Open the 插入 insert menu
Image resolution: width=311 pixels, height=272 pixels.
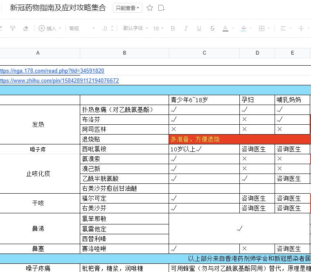[50, 28]
